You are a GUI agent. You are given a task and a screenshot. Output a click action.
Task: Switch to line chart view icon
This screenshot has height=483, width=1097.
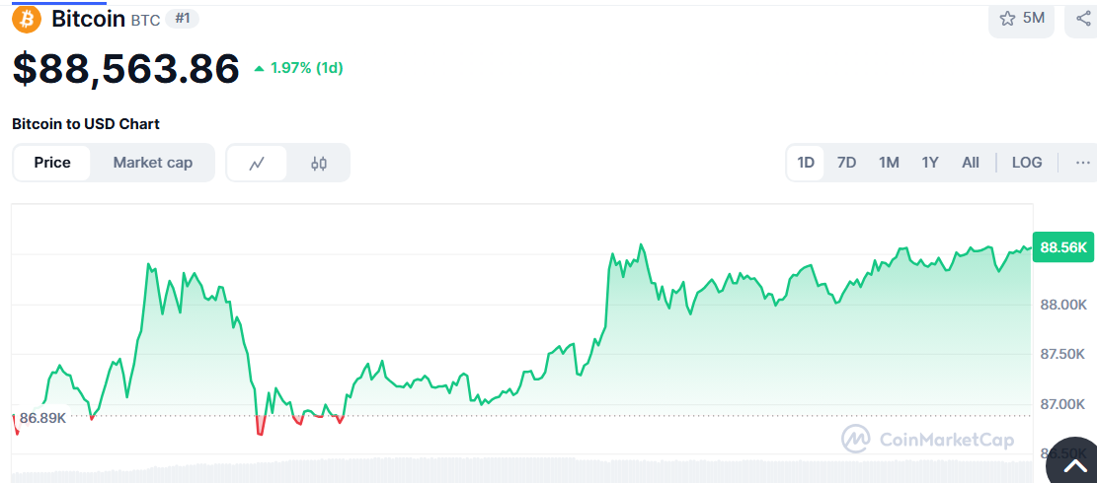257,163
